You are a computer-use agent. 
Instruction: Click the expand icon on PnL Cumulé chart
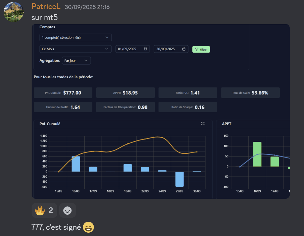tap(203, 123)
